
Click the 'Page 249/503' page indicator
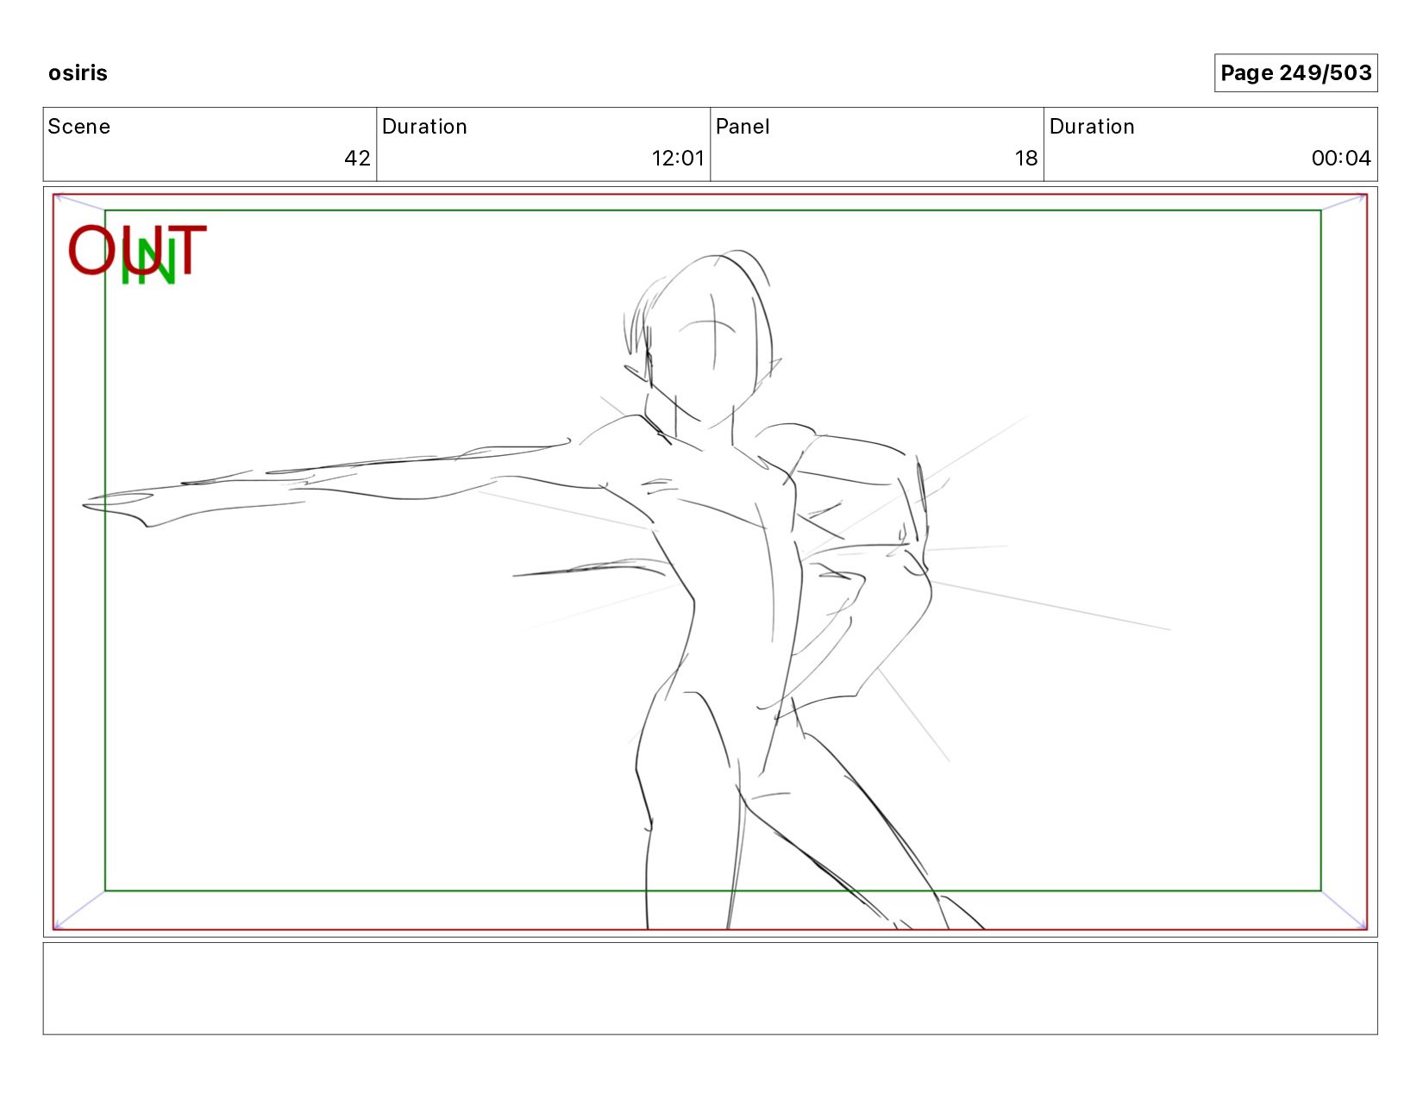(1295, 73)
